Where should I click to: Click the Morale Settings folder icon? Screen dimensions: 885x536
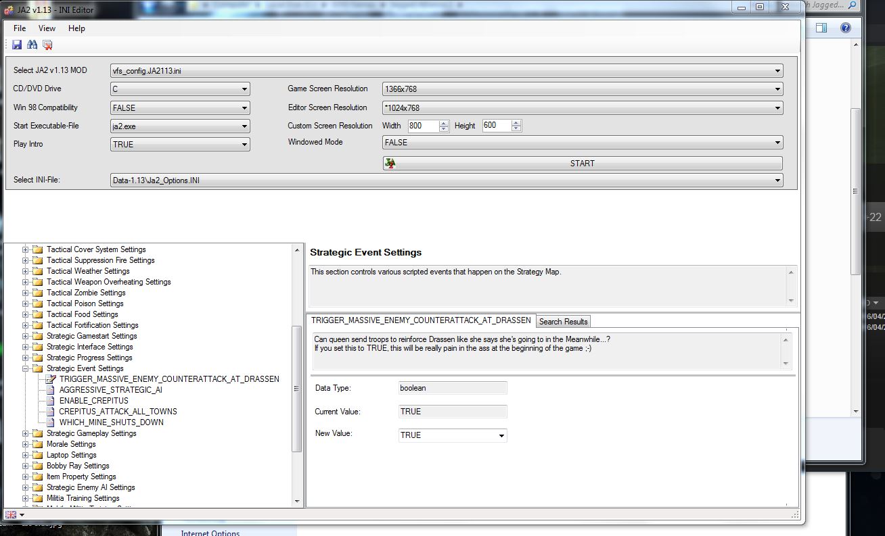coord(38,444)
